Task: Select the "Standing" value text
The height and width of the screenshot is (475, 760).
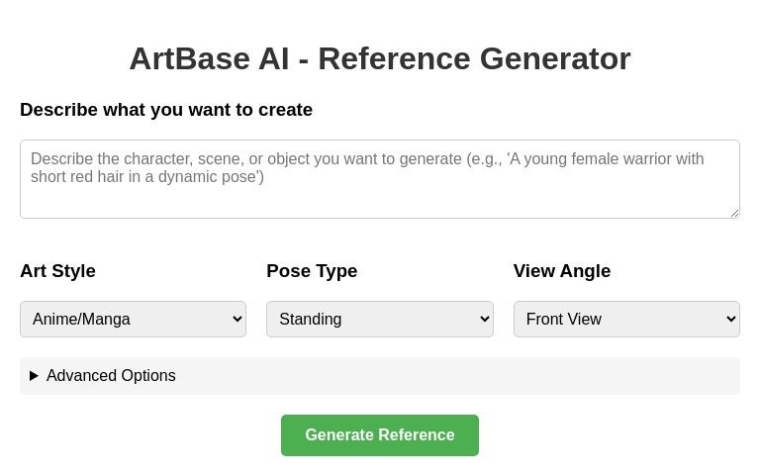Action: [311, 319]
